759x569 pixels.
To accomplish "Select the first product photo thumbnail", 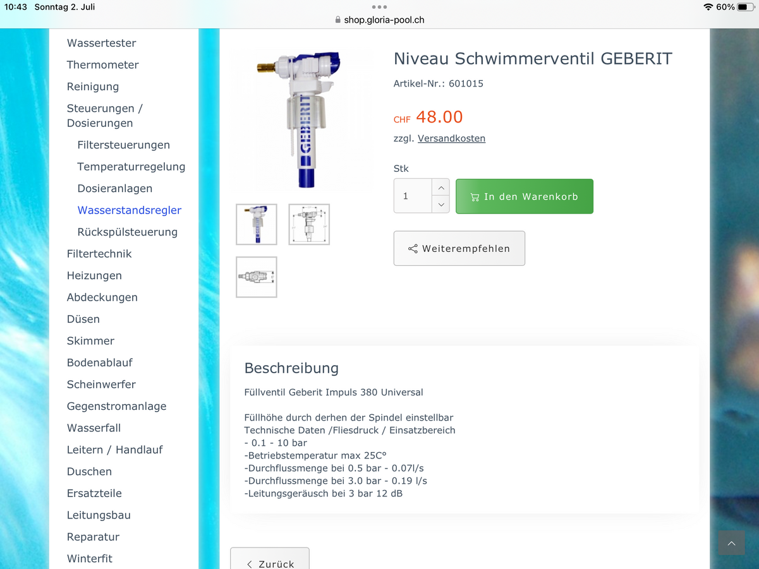I will coord(257,224).
